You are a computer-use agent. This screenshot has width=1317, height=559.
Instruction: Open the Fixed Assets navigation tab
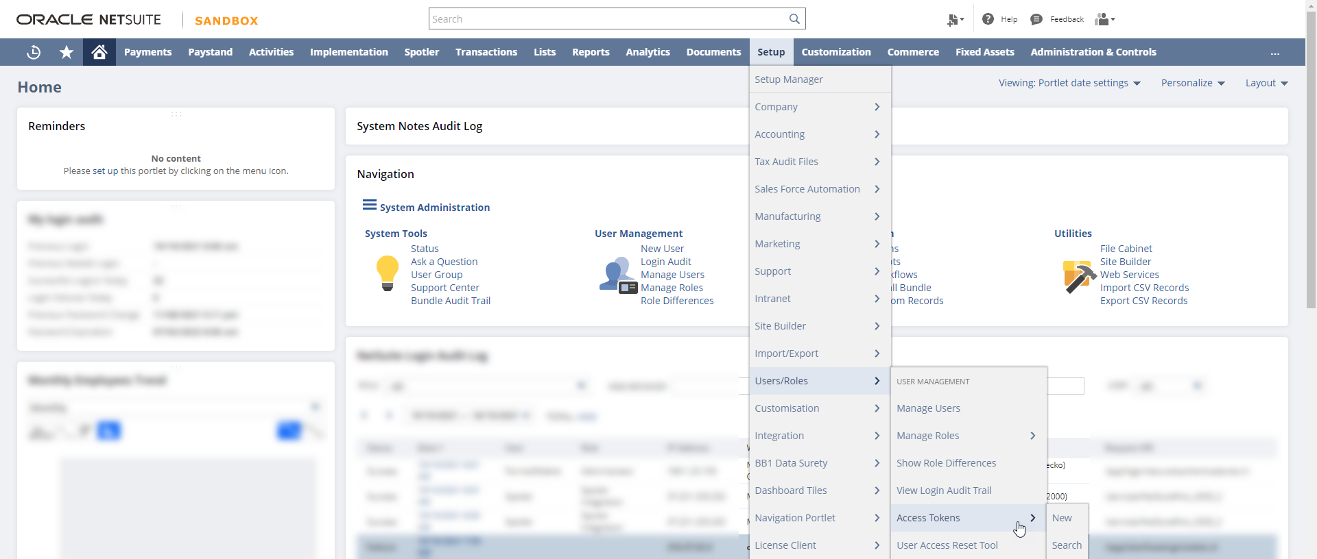click(x=985, y=52)
